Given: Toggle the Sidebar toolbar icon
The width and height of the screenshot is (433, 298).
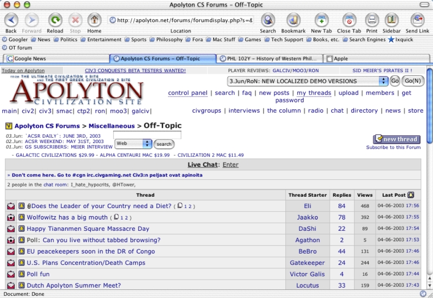Looking at the screenshot, I should tap(392, 21).
